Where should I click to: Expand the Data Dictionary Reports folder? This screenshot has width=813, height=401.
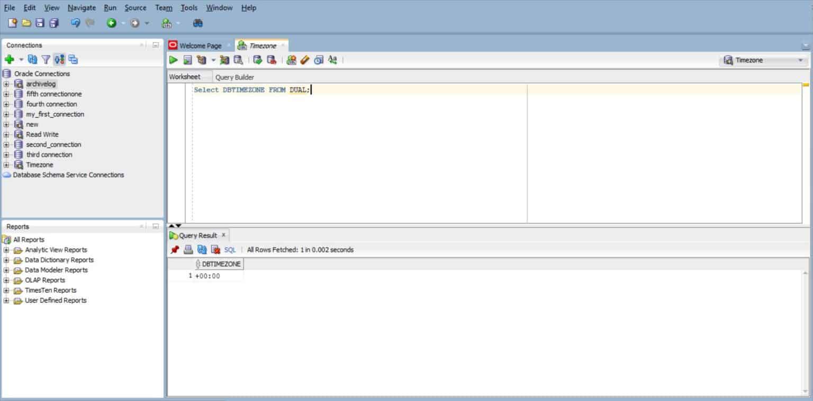point(6,260)
